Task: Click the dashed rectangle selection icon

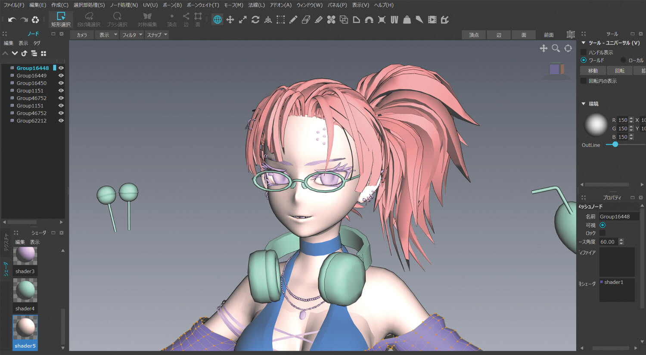Action: click(x=281, y=19)
